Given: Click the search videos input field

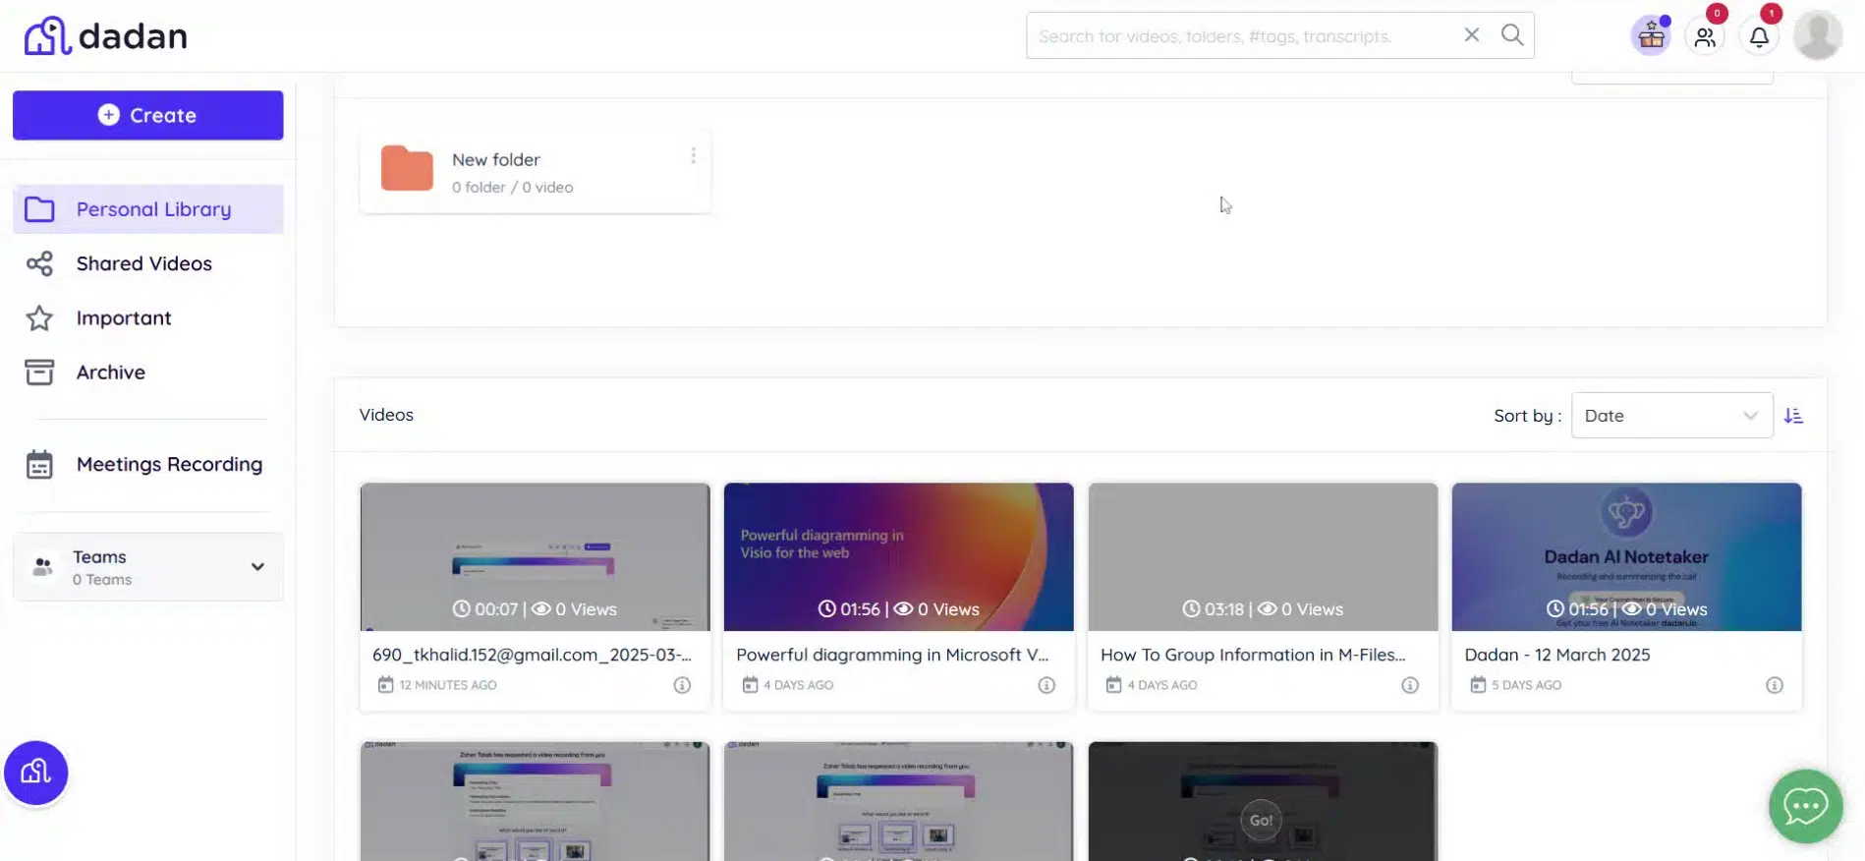Looking at the screenshot, I should click(1238, 36).
